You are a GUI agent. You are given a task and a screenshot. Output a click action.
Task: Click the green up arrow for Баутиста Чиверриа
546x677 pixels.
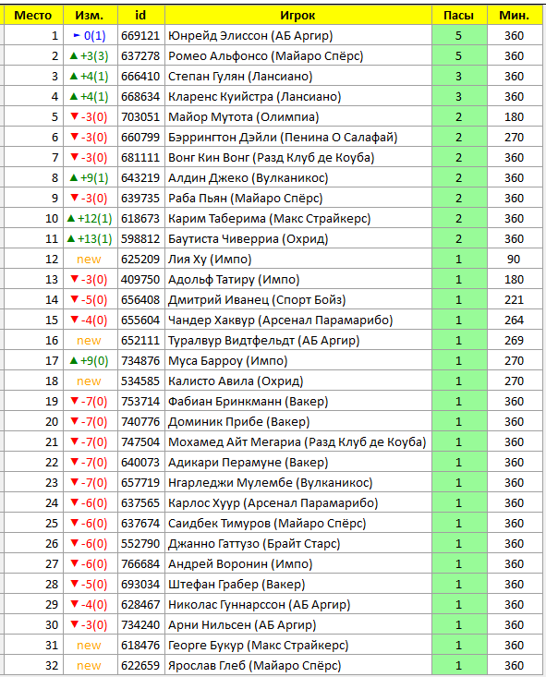tap(71, 239)
